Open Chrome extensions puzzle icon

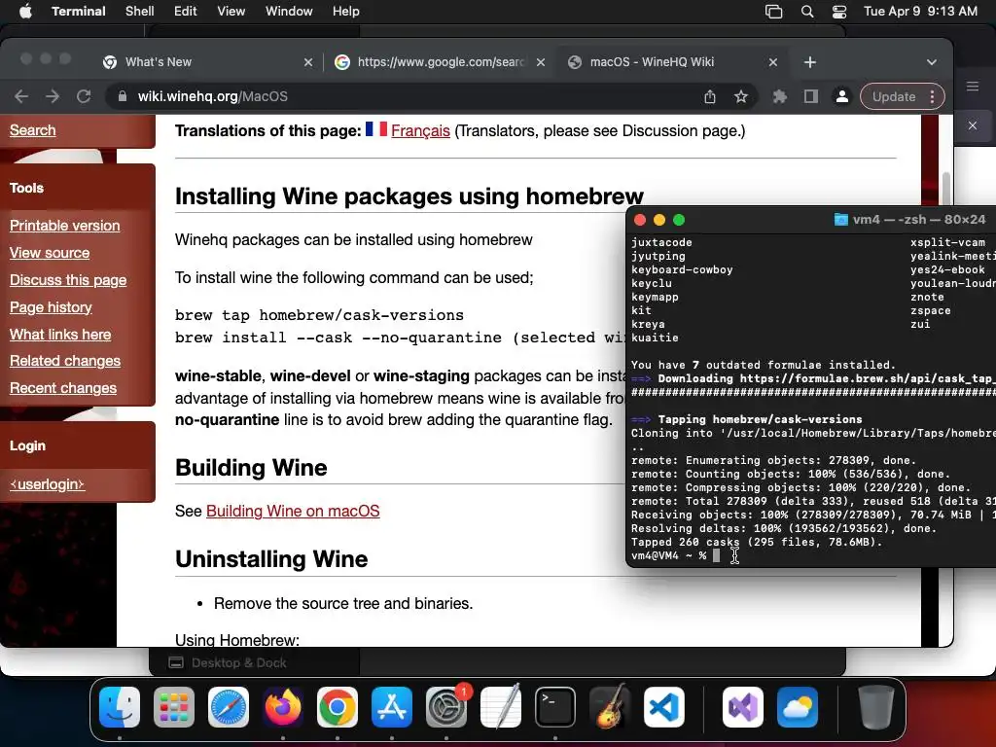(779, 96)
